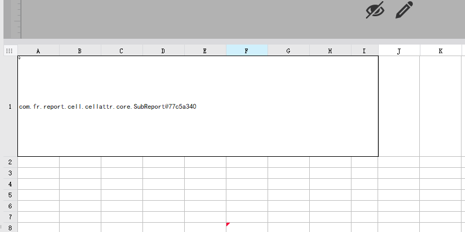Select row 1 header
The width and height of the screenshot is (465, 232).
click(x=10, y=106)
